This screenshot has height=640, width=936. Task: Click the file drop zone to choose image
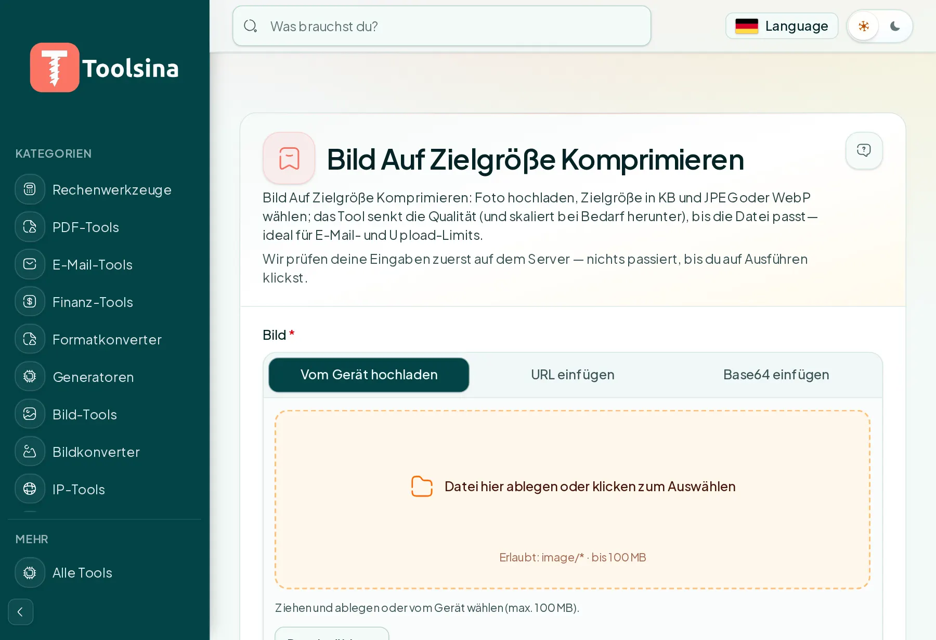[573, 500]
